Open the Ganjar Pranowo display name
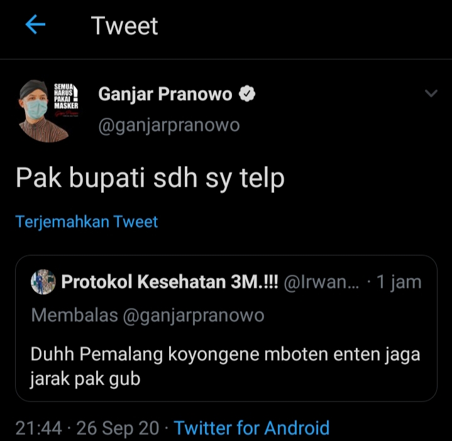 tap(165, 94)
